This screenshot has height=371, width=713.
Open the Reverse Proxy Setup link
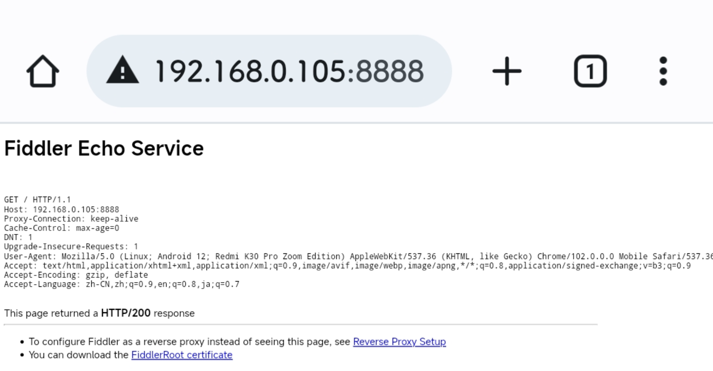[x=400, y=341]
